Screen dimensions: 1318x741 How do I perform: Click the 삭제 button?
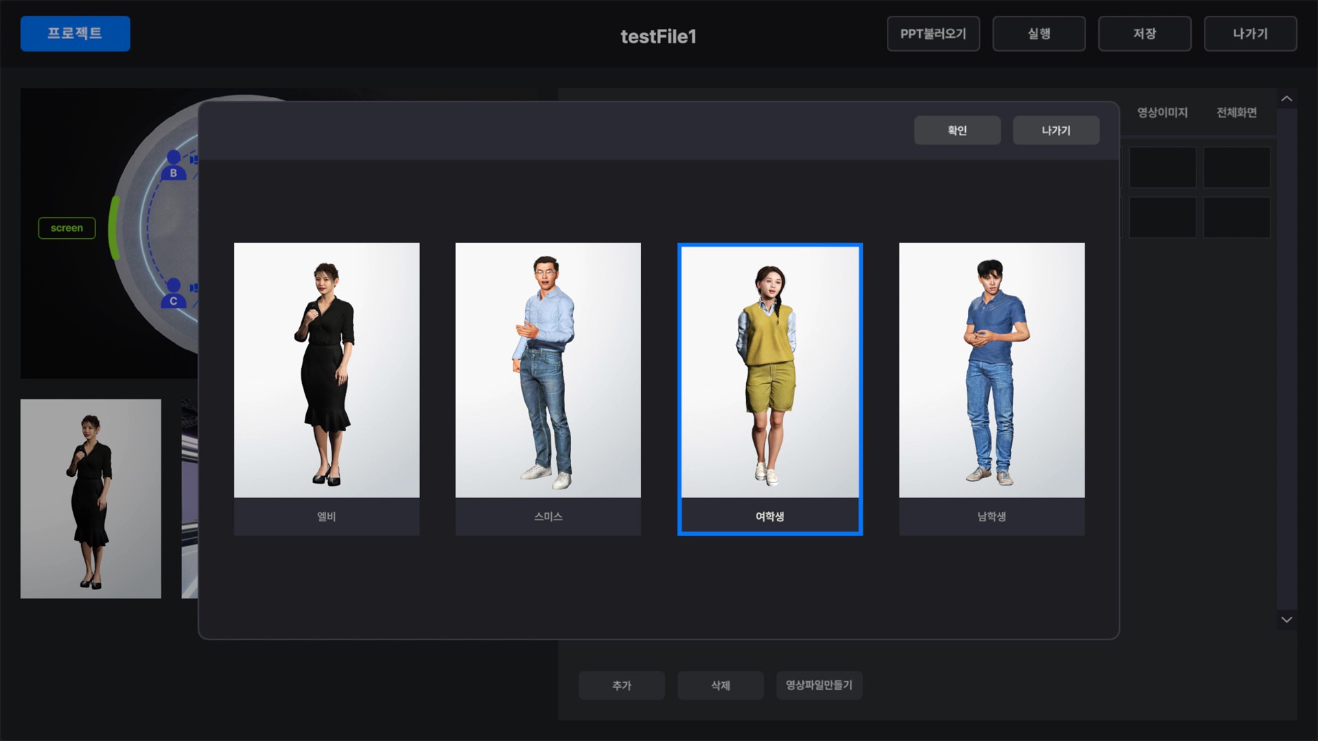720,685
